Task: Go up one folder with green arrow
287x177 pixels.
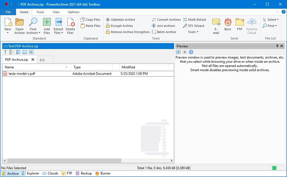Action: point(5,52)
